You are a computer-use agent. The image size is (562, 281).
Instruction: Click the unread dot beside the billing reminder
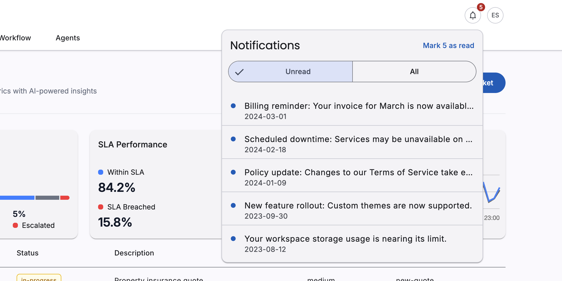point(233,106)
